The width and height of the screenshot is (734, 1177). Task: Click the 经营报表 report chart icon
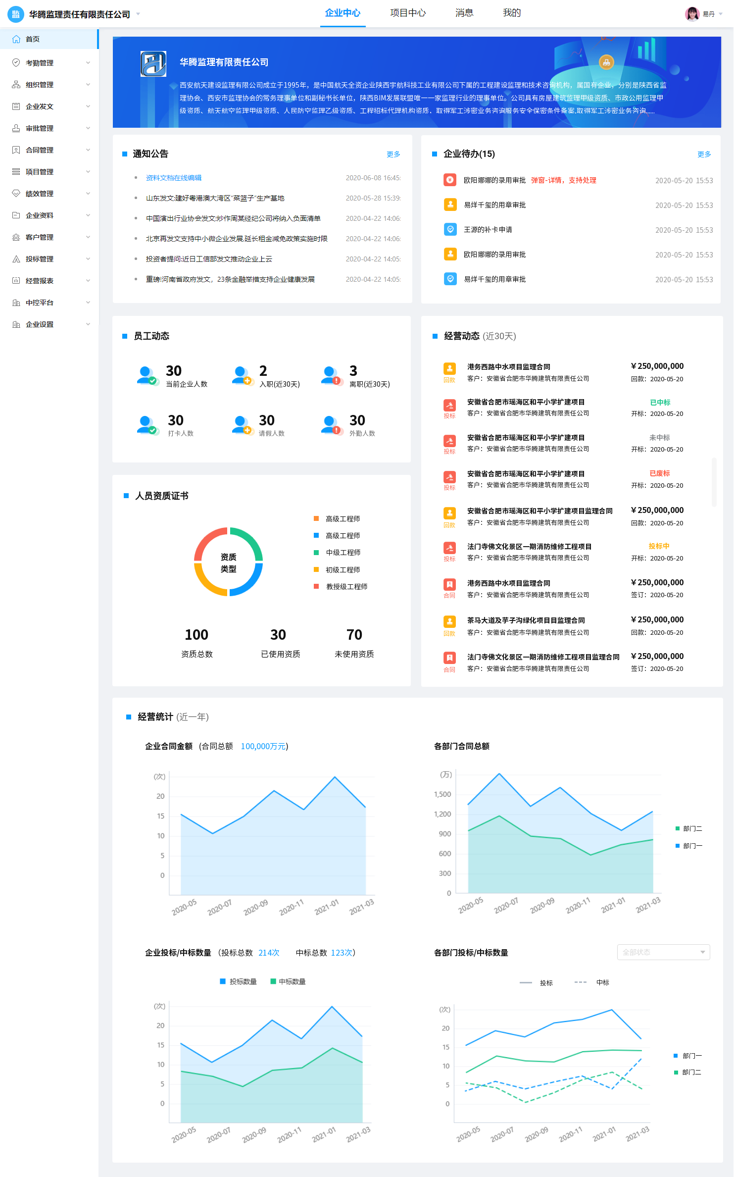(x=16, y=281)
